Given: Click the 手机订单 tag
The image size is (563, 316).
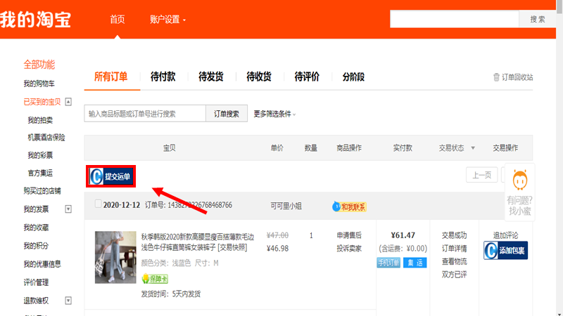Looking at the screenshot, I should [x=388, y=263].
